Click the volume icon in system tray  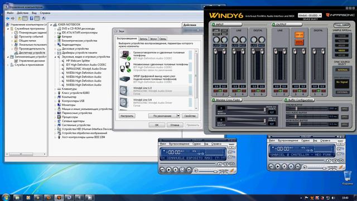334,198
